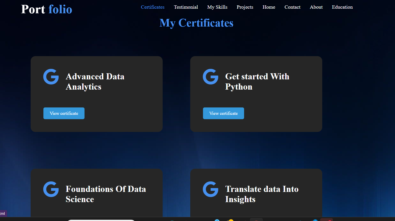395x221 pixels.
Task: View certificate for Advanced Data Analytics
Action: pos(64,113)
